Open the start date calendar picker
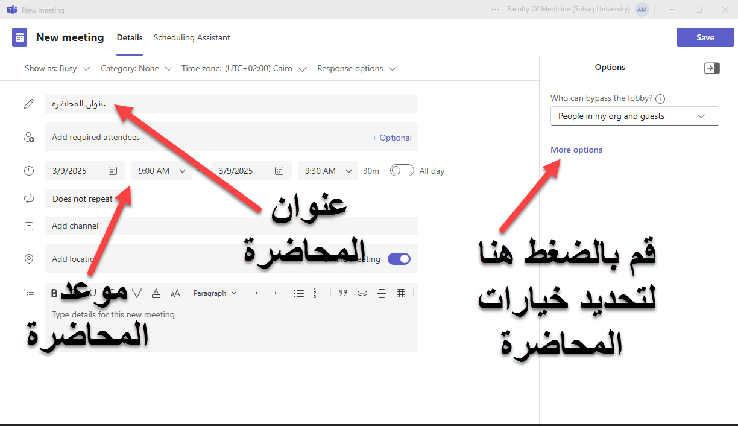The height and width of the screenshot is (426, 738). [113, 171]
